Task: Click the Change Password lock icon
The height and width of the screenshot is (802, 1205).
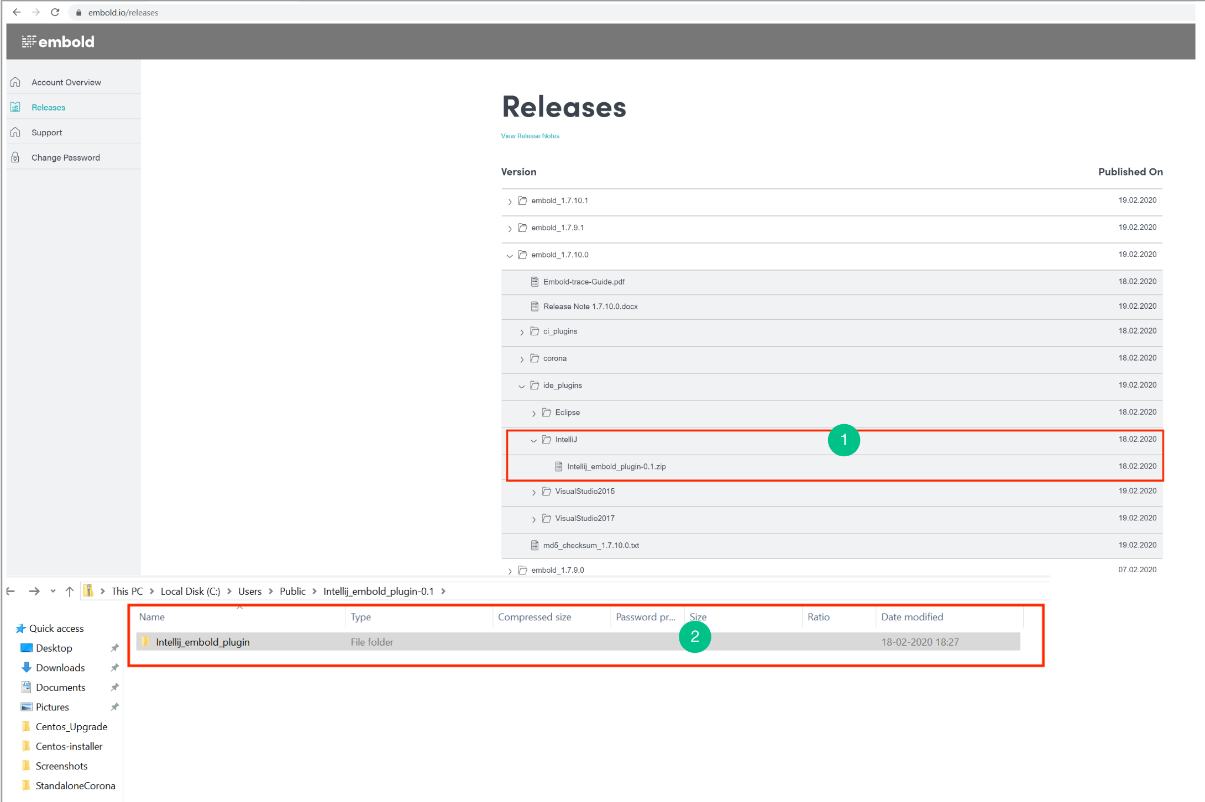Action: (15, 157)
